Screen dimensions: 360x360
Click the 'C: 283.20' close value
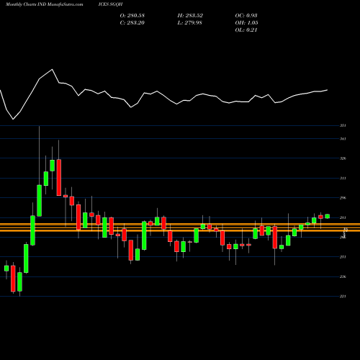click(x=132, y=23)
